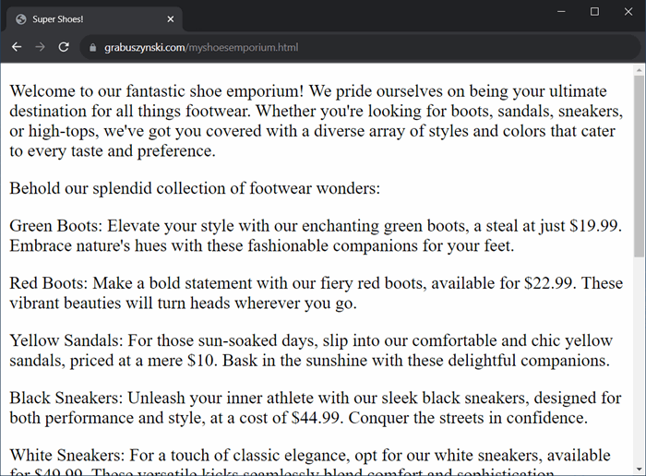
Task: Close the browser window
Action: point(628,11)
